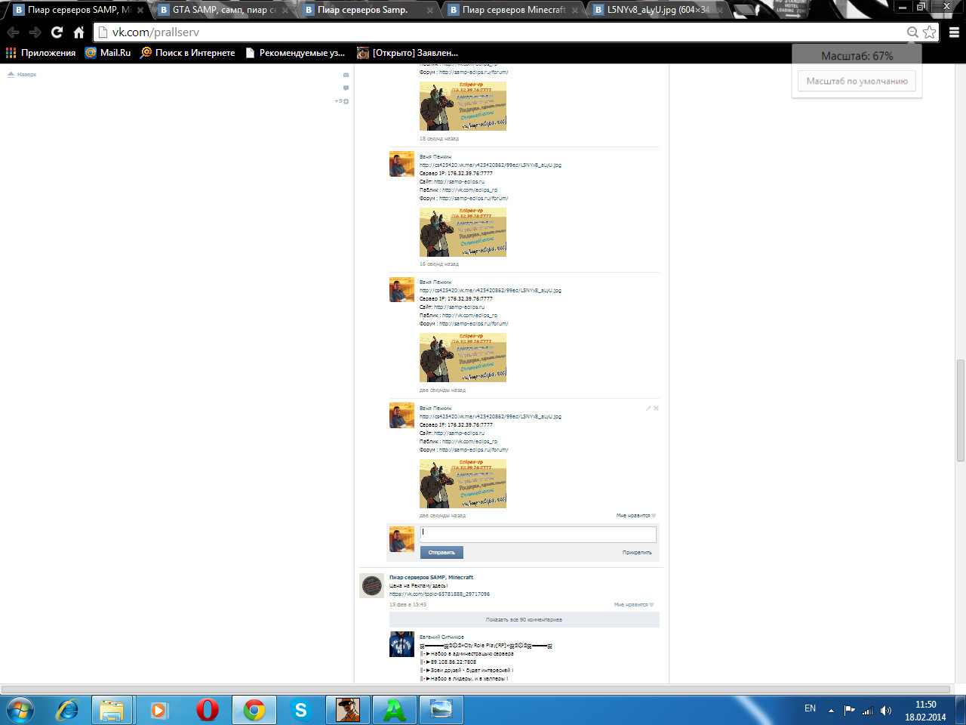Screen dimensions: 966x725
Task: Open image above 16 секунд назад timestamp
Action: coord(463,232)
